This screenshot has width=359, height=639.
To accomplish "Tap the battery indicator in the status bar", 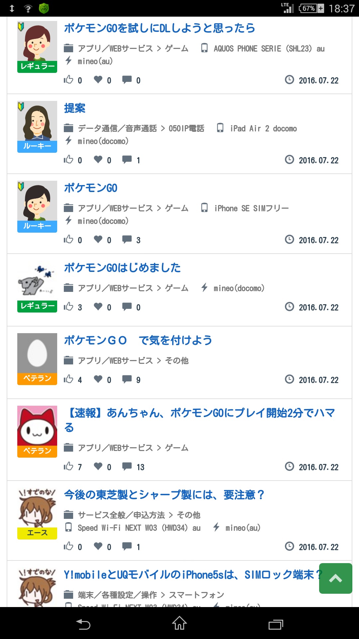I will click(x=311, y=8).
